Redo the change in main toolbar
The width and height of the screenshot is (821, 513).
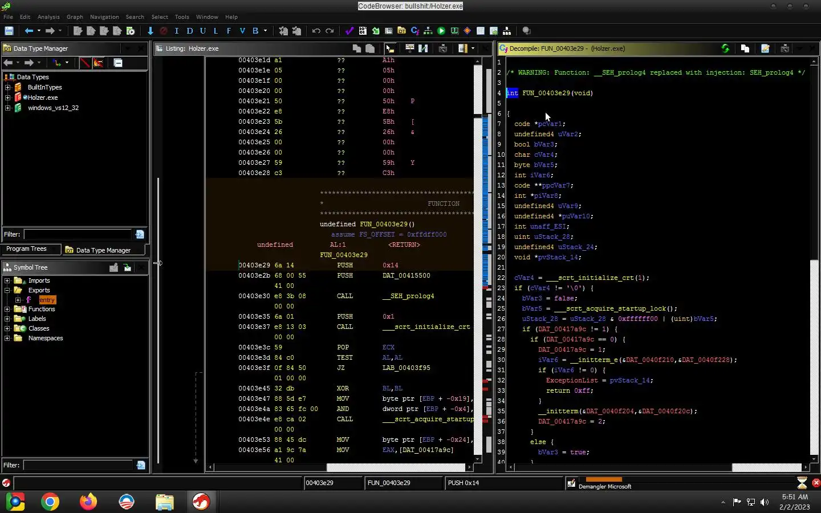(x=330, y=31)
